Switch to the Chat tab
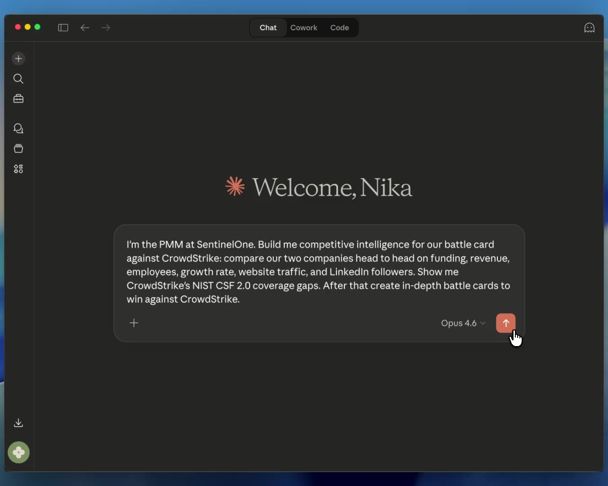This screenshot has height=486, width=608. 268,28
